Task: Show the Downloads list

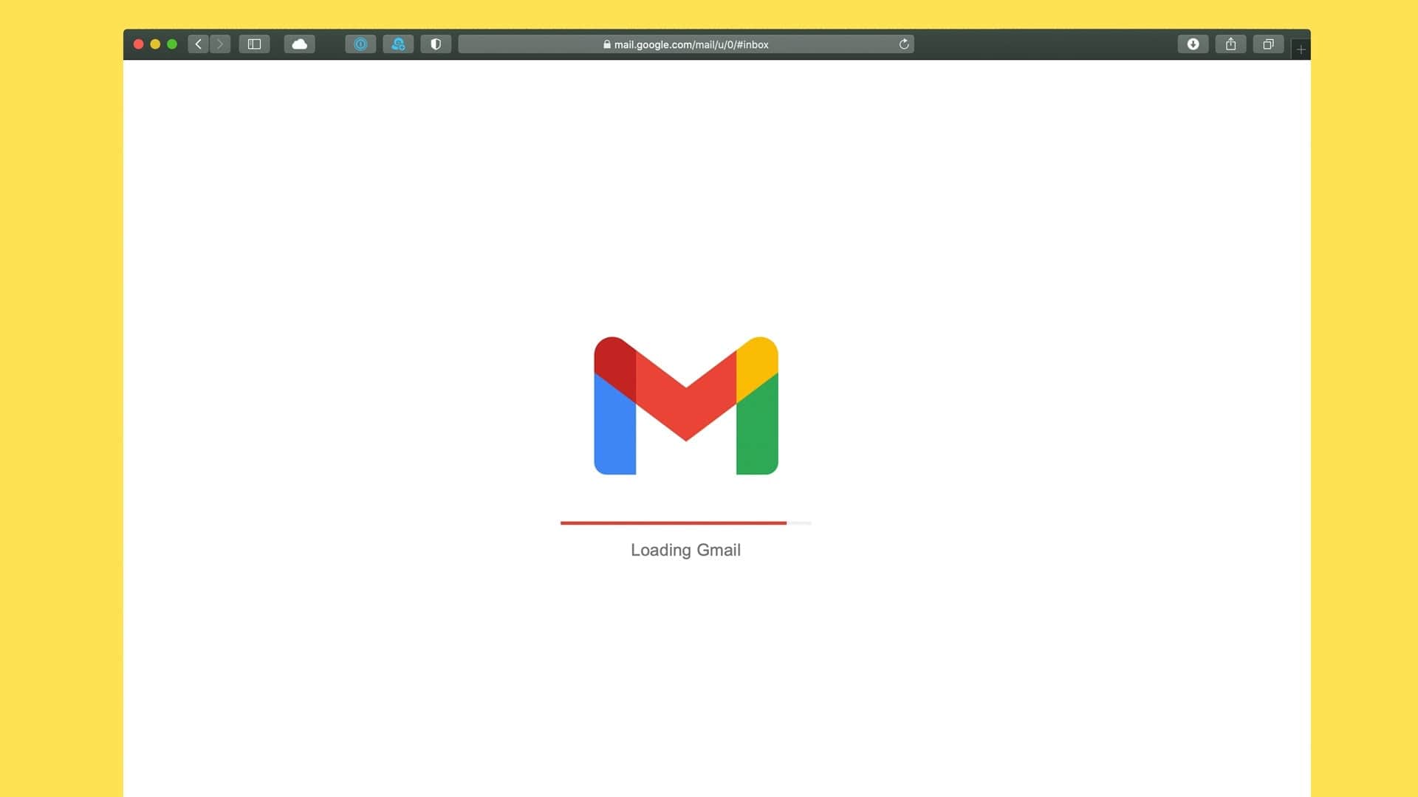Action: click(x=1193, y=44)
